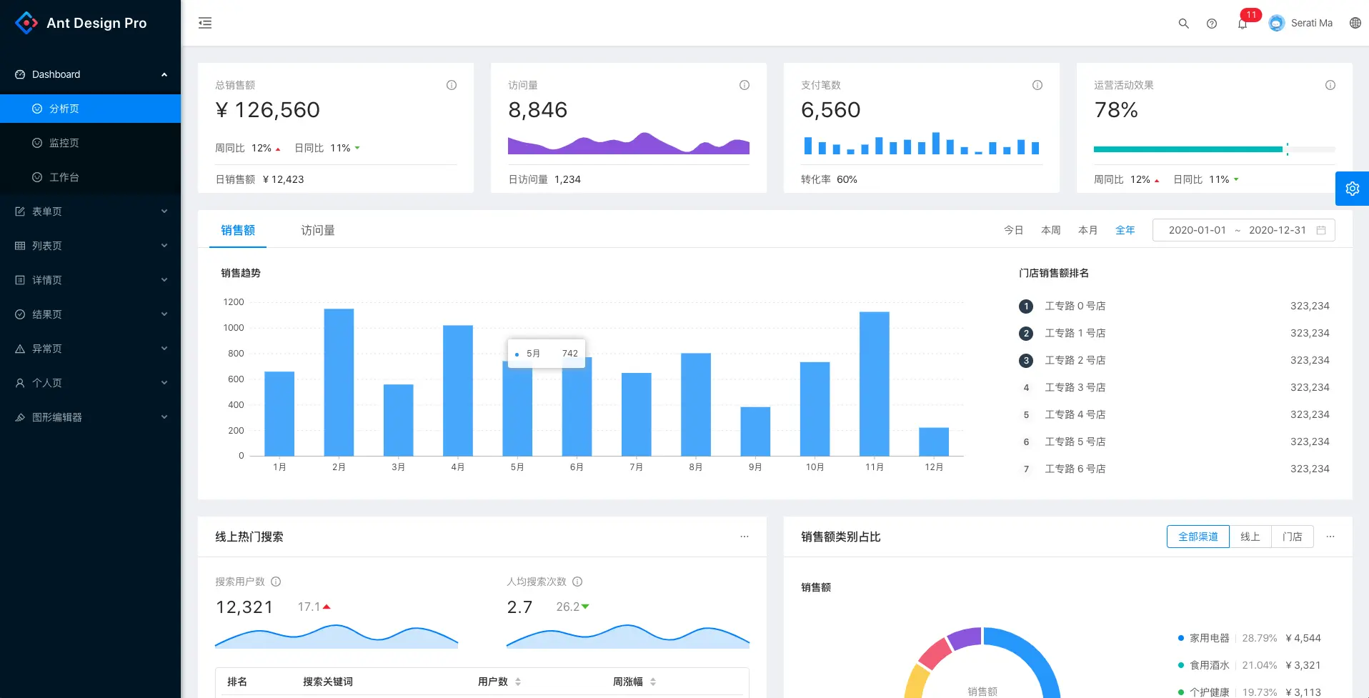Select 全部渠道 channel option
This screenshot has width=1369, height=698.
pyautogui.click(x=1198, y=537)
